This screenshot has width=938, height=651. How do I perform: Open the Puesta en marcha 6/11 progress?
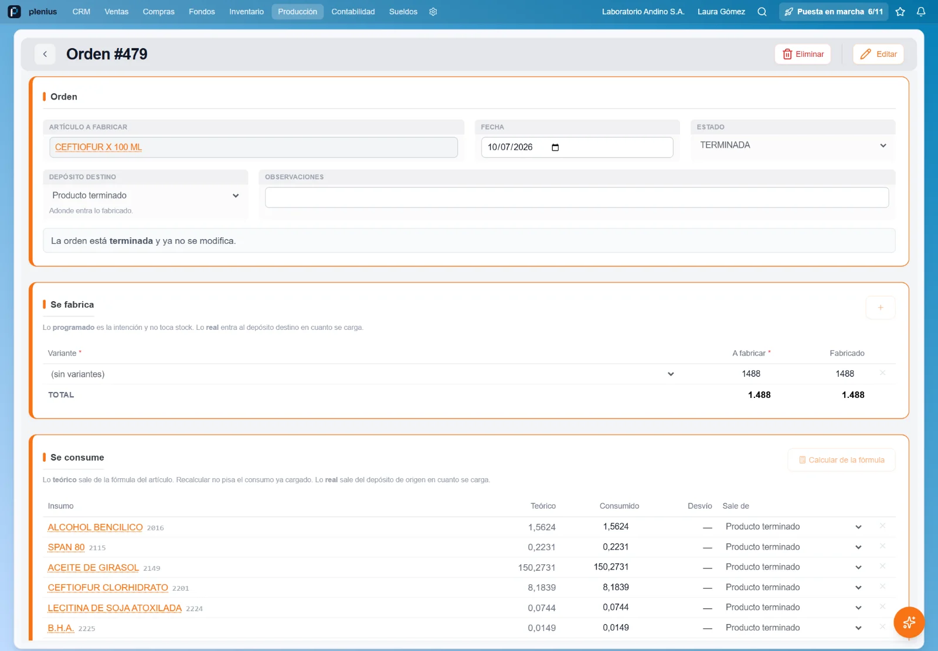(833, 12)
